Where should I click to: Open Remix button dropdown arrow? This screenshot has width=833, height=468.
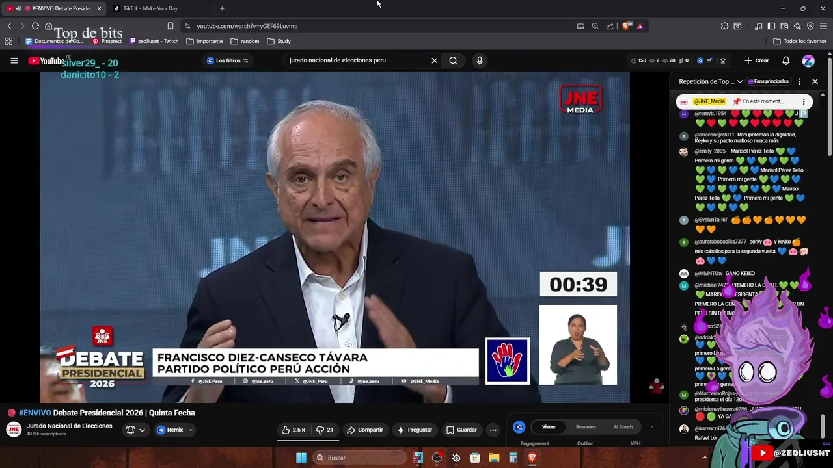click(190, 430)
